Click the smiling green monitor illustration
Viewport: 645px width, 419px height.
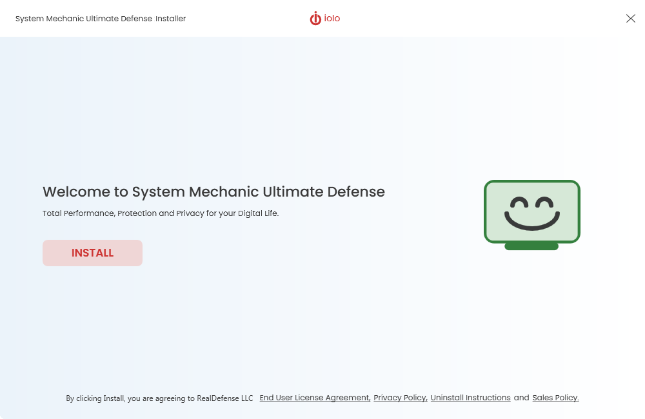point(532,215)
